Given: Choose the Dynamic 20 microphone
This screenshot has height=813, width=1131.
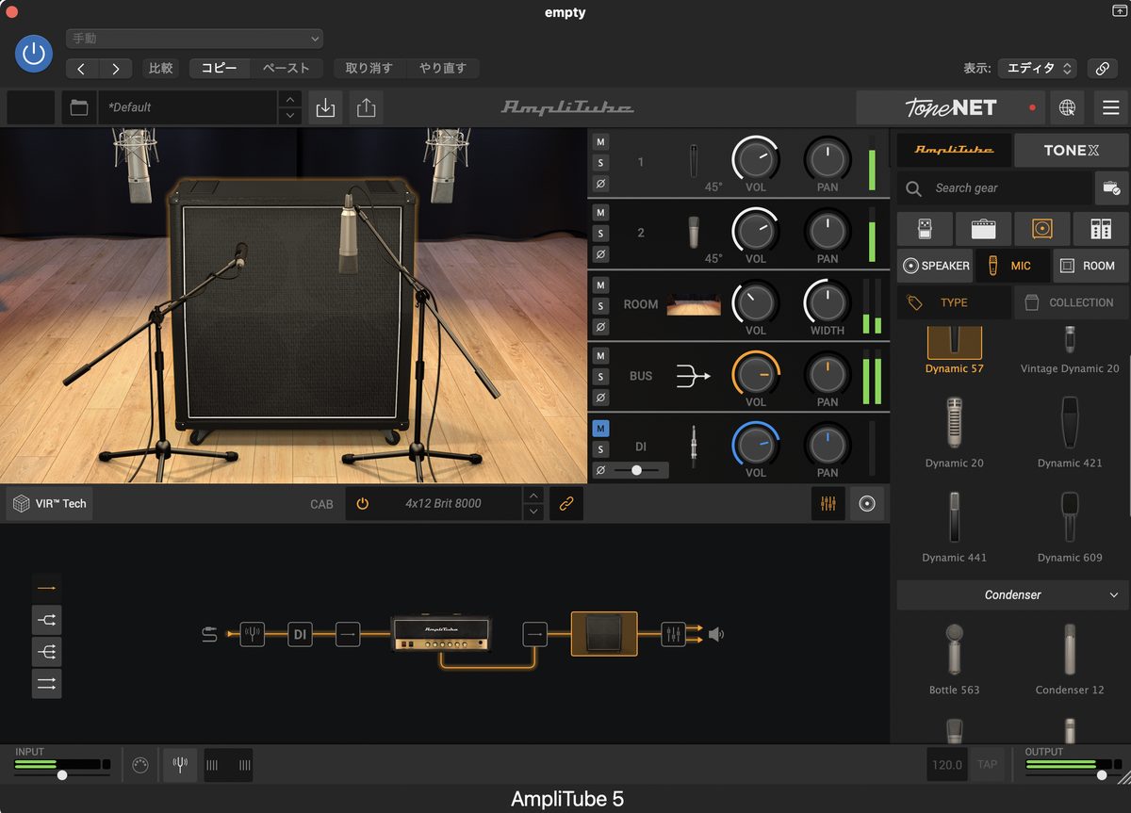Looking at the screenshot, I should click(954, 432).
